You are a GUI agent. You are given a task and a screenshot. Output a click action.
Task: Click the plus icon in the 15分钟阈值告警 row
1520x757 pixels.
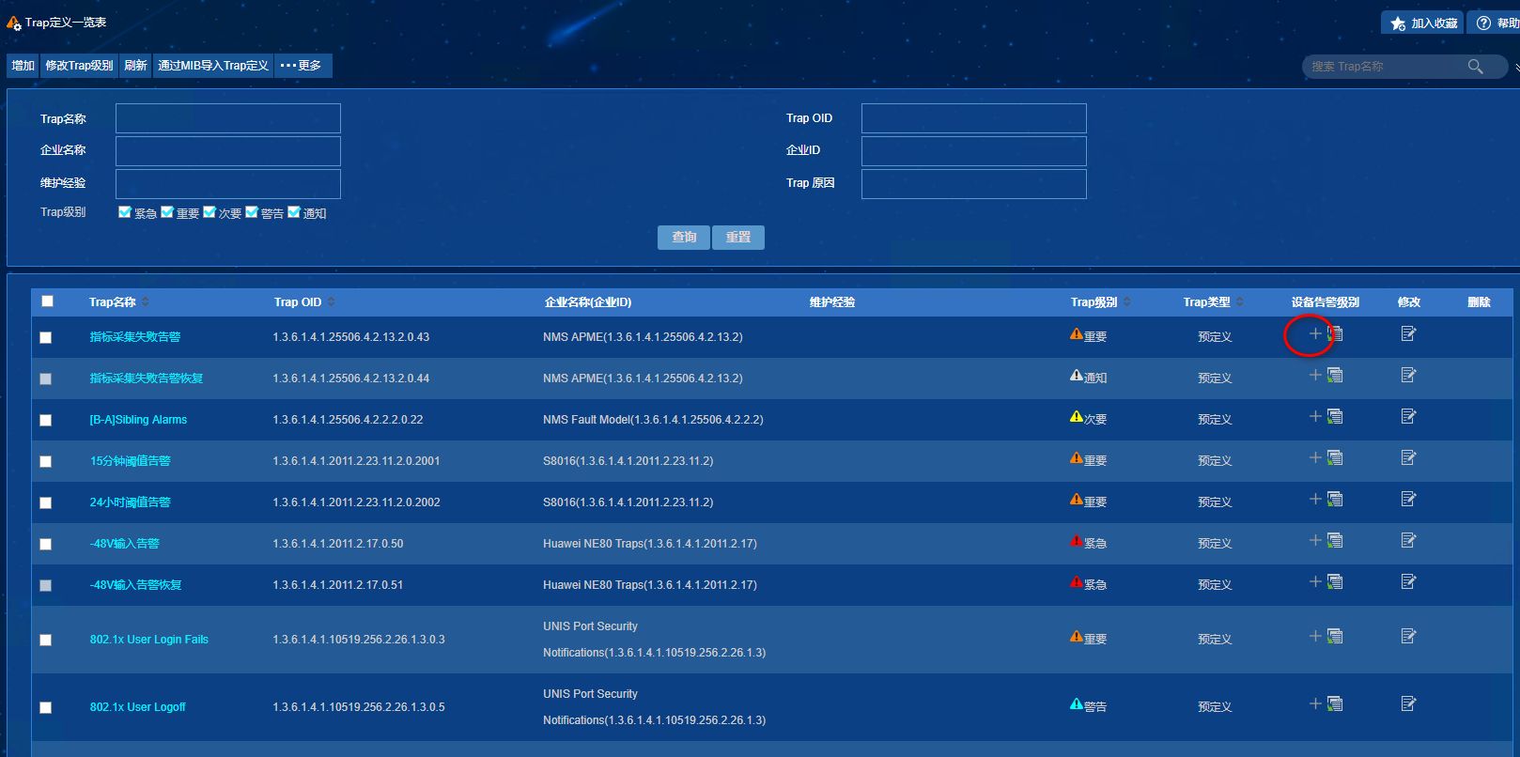[x=1315, y=457]
